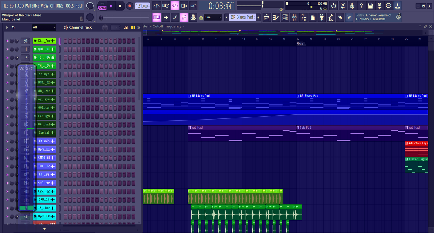The image size is (434, 233).
Task: Toggle loop recording icon
Action: click(193, 6)
